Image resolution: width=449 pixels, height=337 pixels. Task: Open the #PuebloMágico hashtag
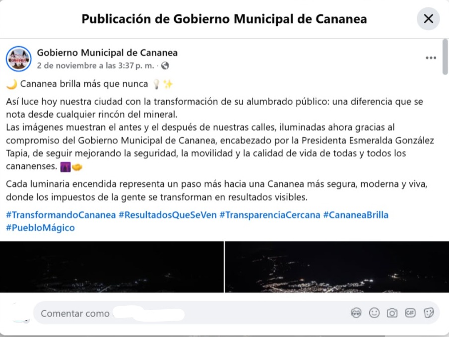[40, 228]
